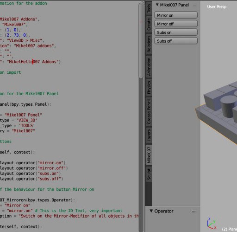Click the Mirror off button
Screen dimensions: 237x232
[176, 24]
